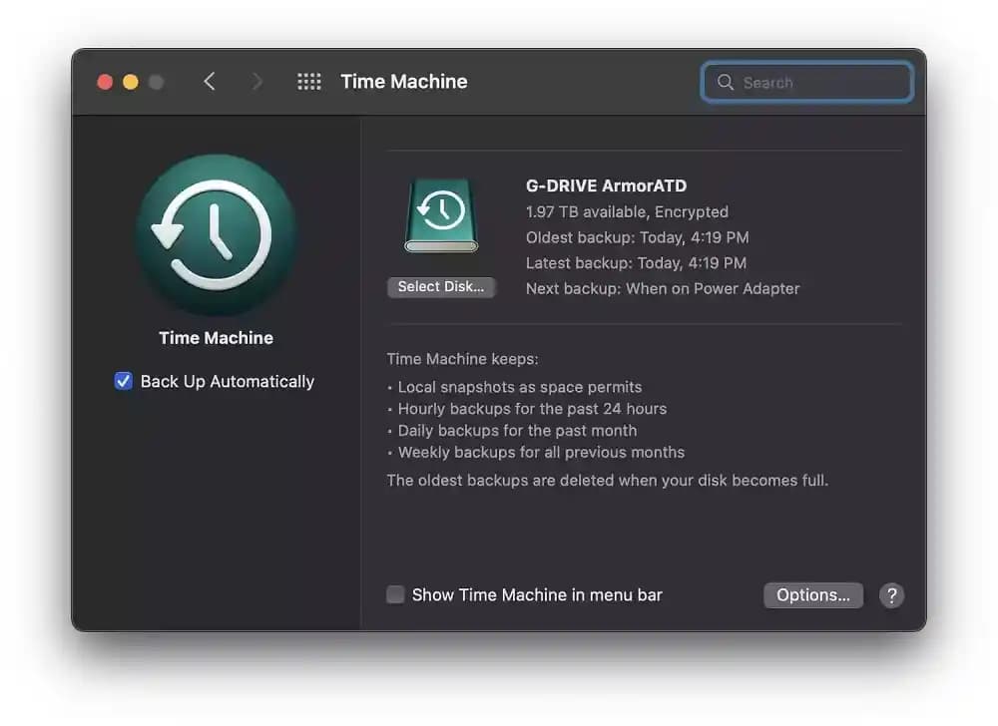998x726 pixels.
Task: Click the Time Machine arrow-circle logo on the disk
Action: click(440, 212)
